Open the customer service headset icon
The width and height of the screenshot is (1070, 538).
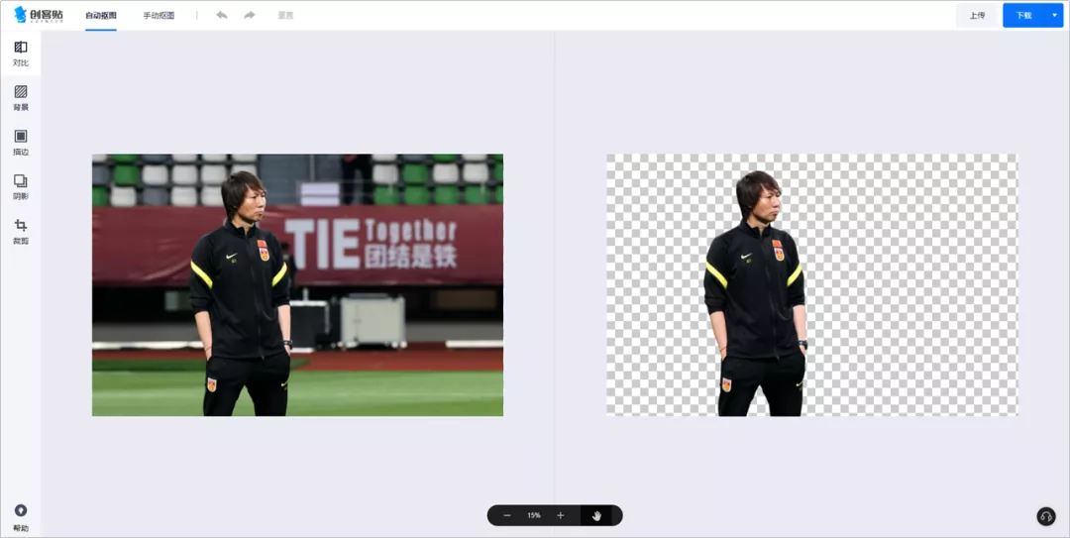click(x=1046, y=516)
